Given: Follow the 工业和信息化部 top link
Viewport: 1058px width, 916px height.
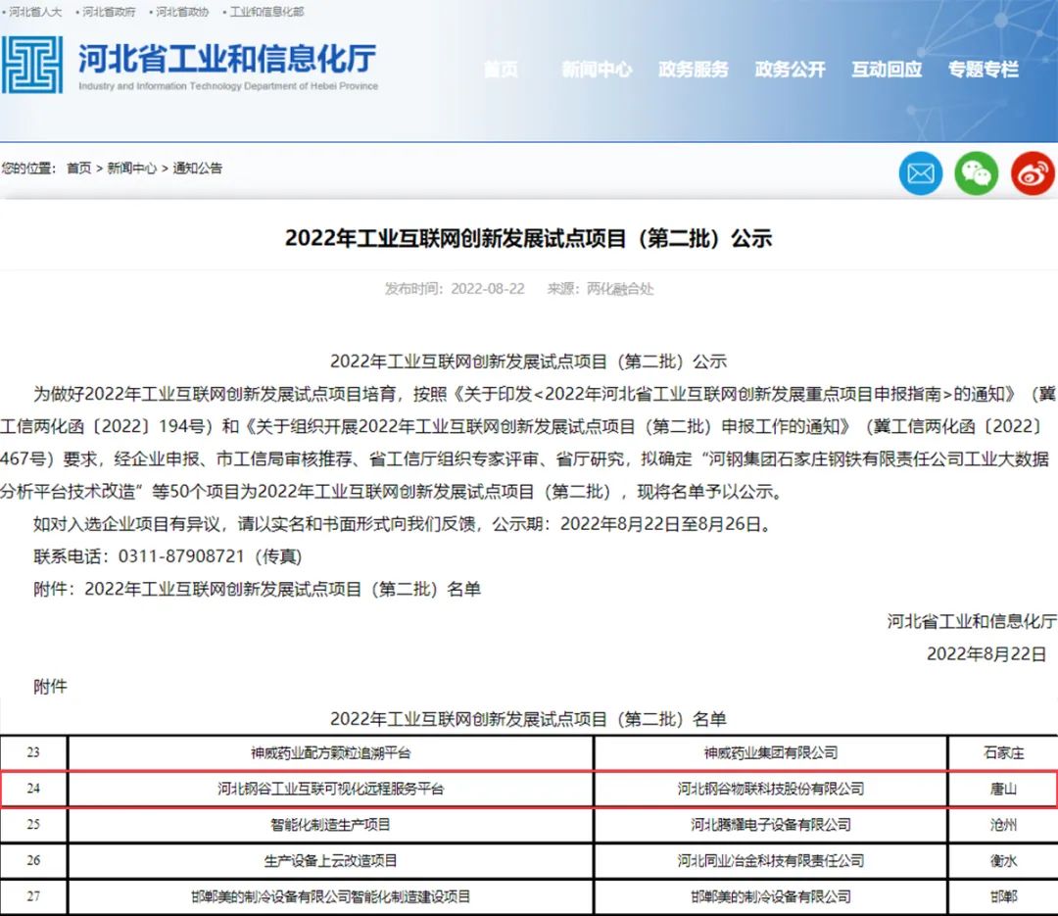Looking at the screenshot, I should [266, 12].
